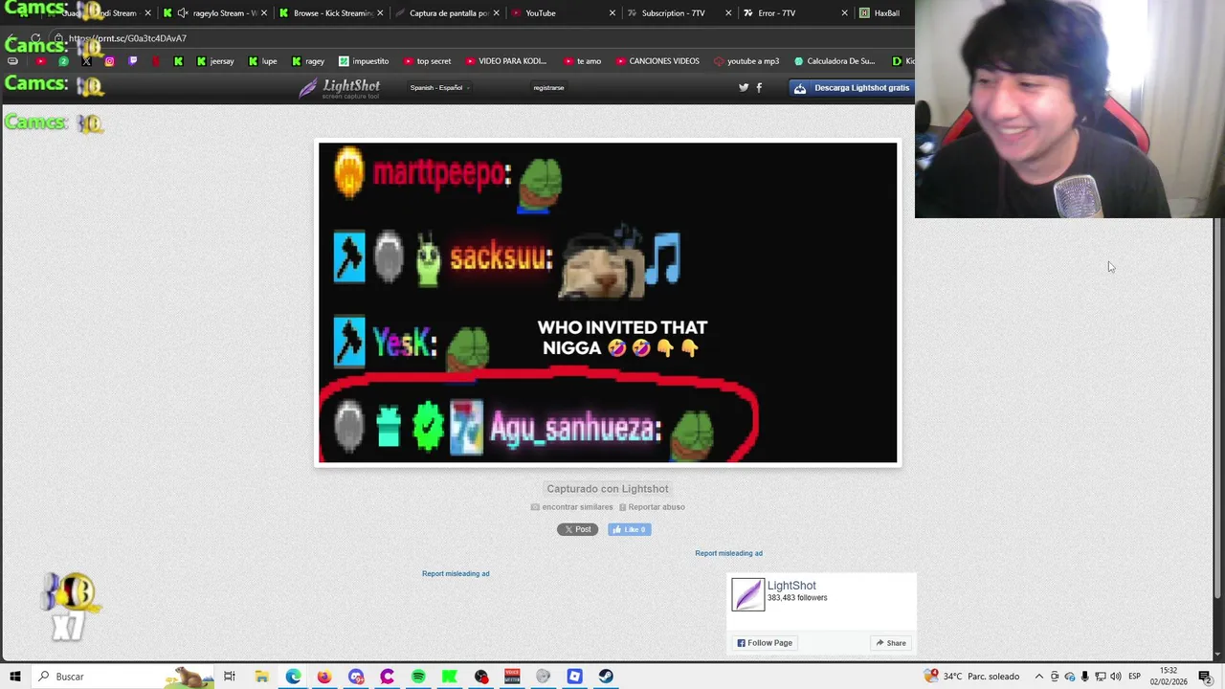Image resolution: width=1225 pixels, height=689 pixels.
Task: Open Kick app from taskbar
Action: [x=449, y=677]
